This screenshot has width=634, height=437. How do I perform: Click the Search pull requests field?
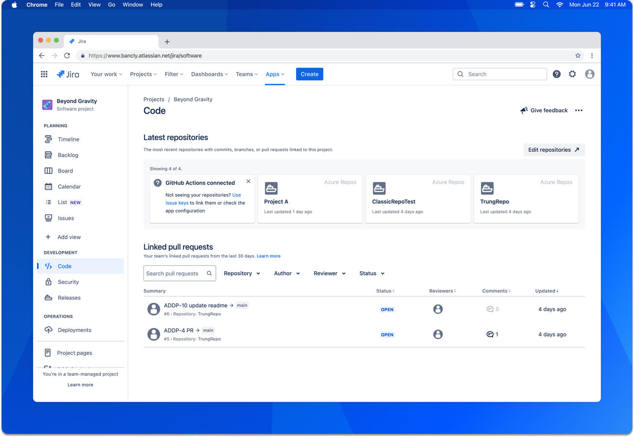(x=175, y=274)
